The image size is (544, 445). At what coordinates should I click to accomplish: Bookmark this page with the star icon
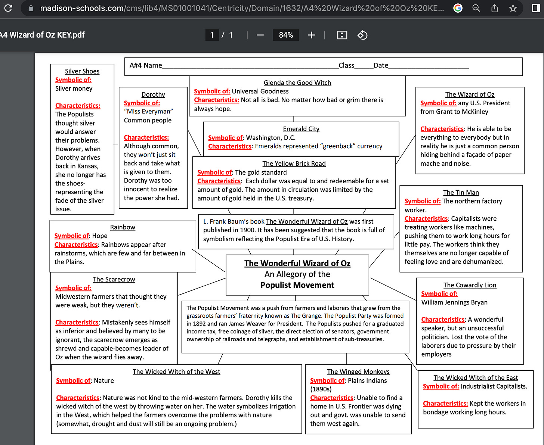point(513,8)
